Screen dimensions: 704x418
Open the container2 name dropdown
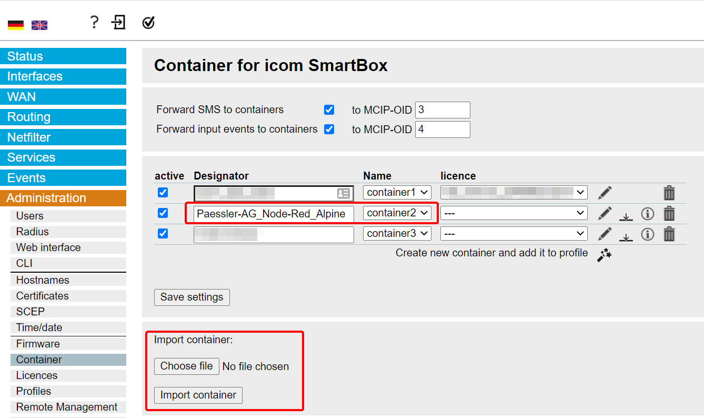coord(397,213)
